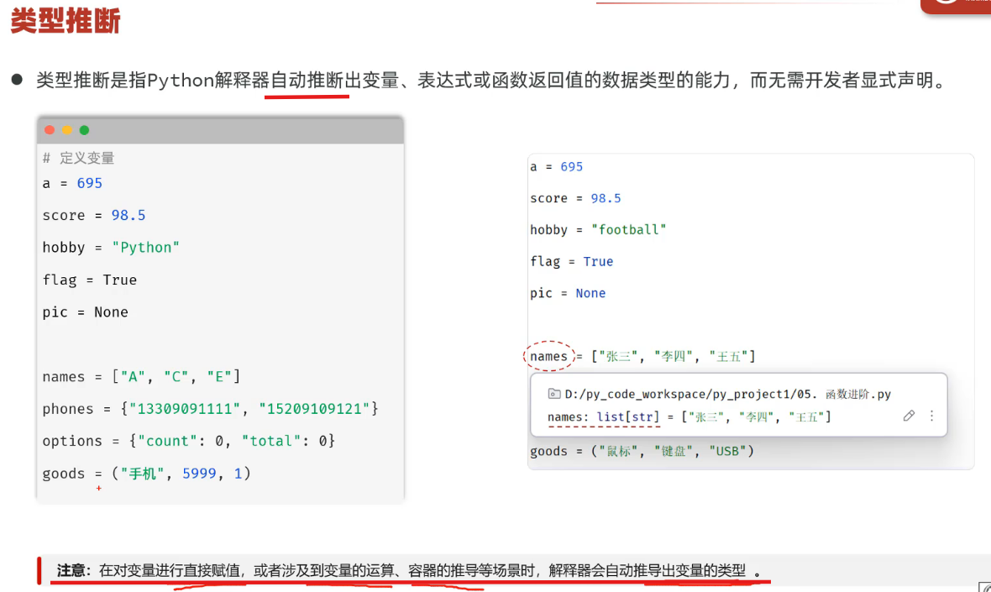Click the folder icon before the file path

(553, 394)
